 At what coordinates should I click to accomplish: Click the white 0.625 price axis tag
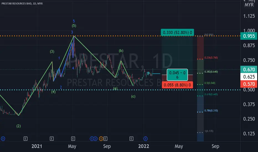[x=249, y=77]
